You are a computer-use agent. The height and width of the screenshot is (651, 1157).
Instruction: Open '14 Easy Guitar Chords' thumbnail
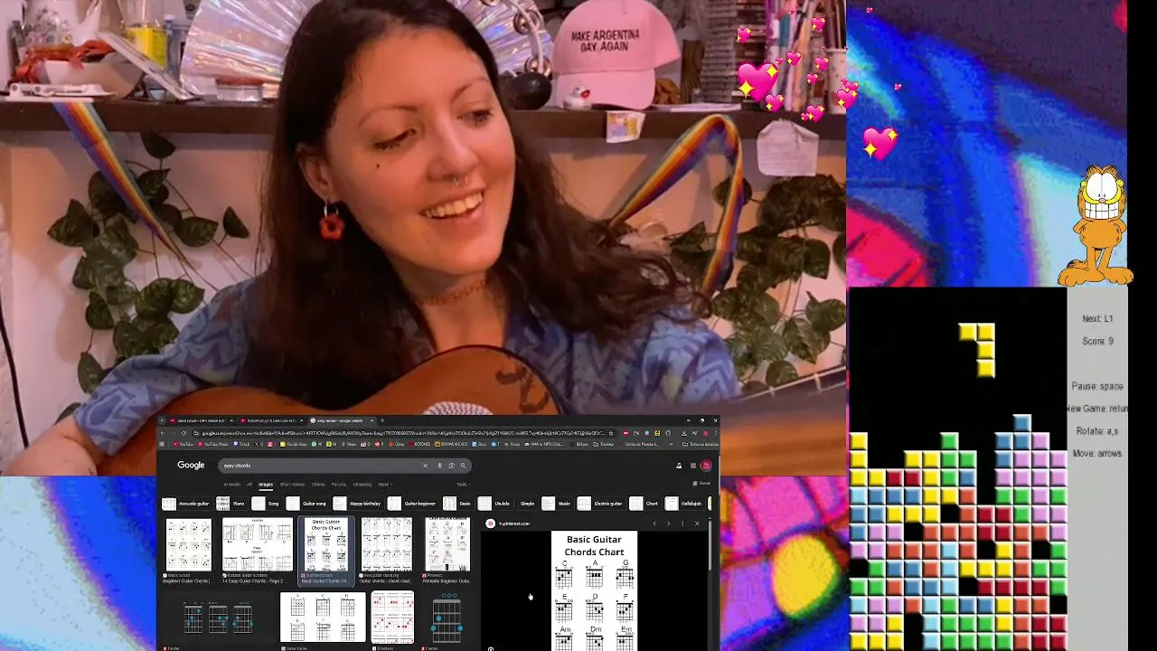(258, 544)
